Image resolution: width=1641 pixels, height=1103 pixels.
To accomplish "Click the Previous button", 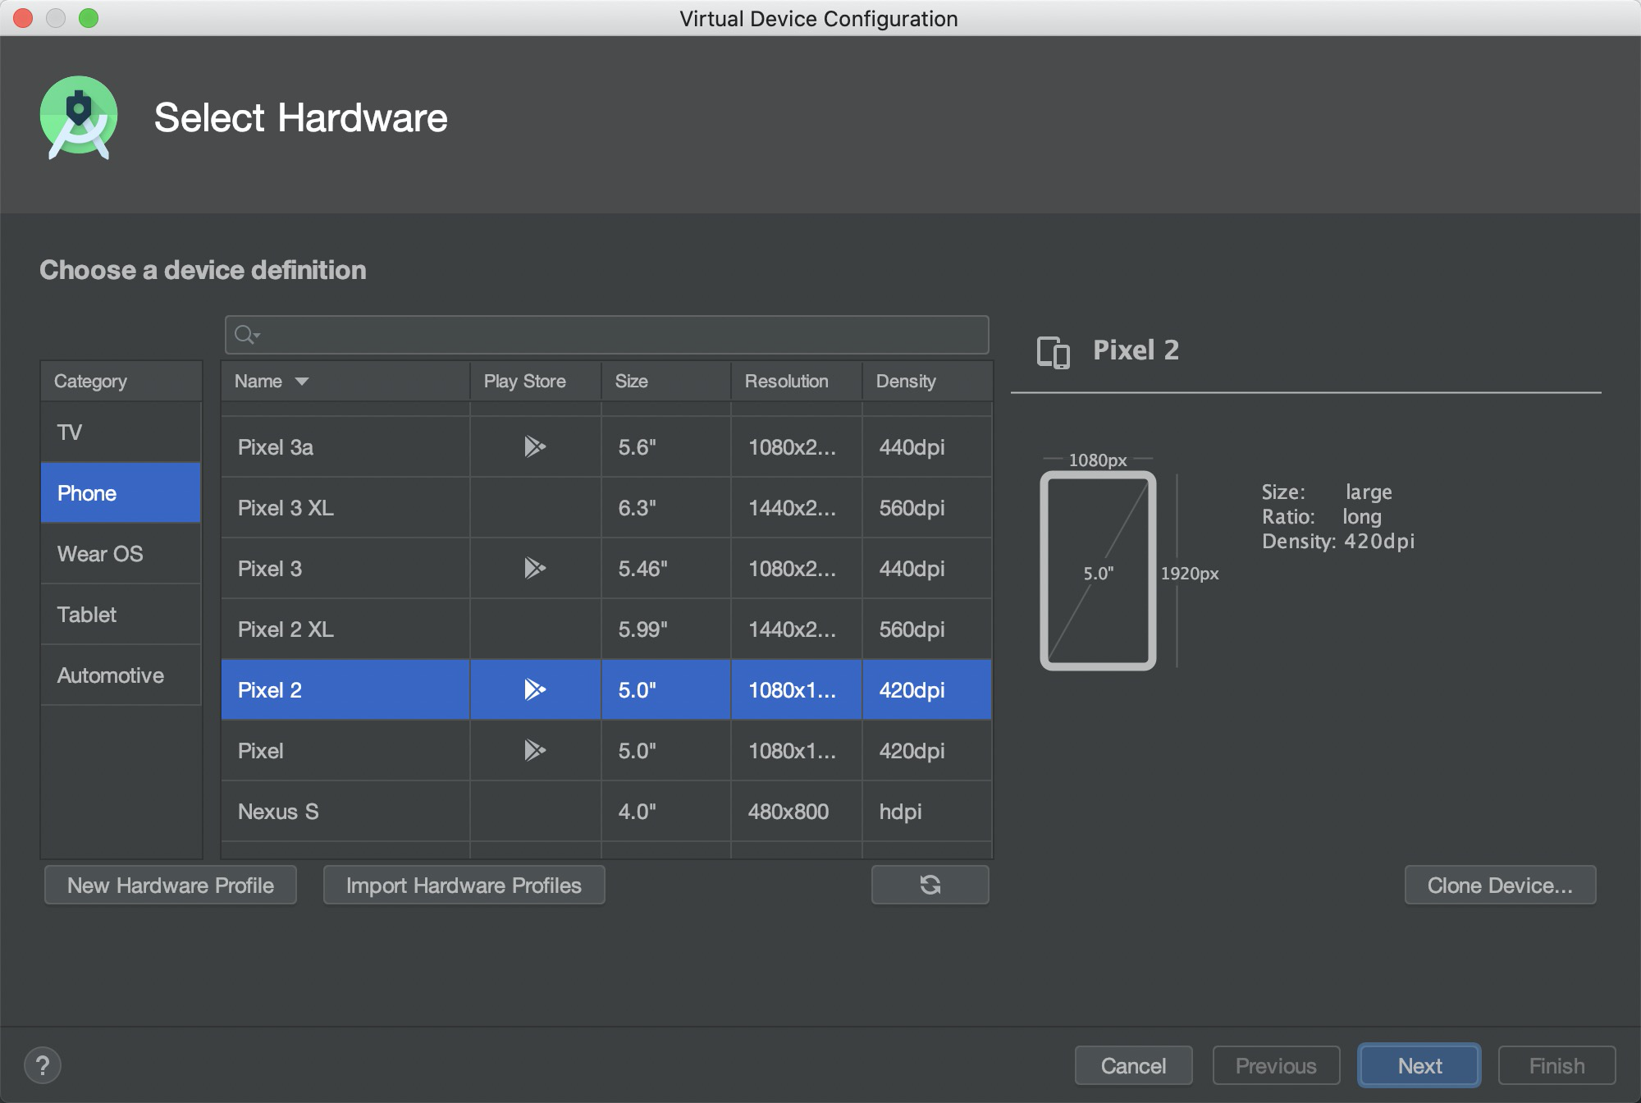I will [1276, 1065].
